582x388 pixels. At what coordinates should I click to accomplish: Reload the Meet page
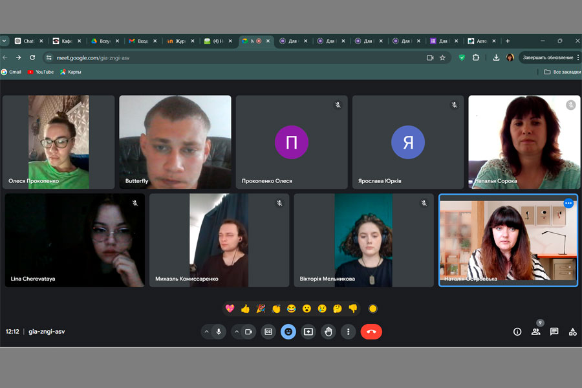pyautogui.click(x=32, y=58)
